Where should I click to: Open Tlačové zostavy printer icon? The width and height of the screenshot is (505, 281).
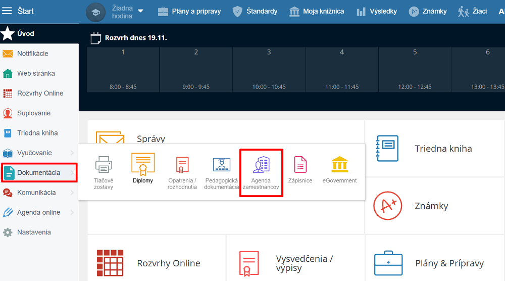click(104, 165)
